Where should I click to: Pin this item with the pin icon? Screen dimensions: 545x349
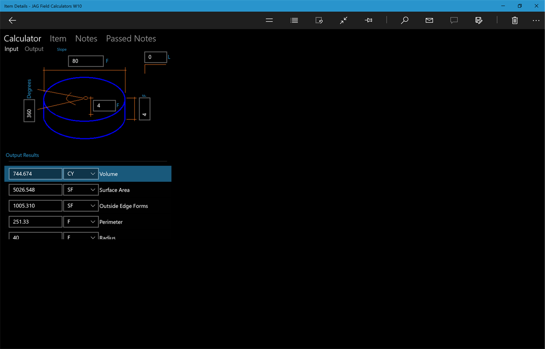368,20
